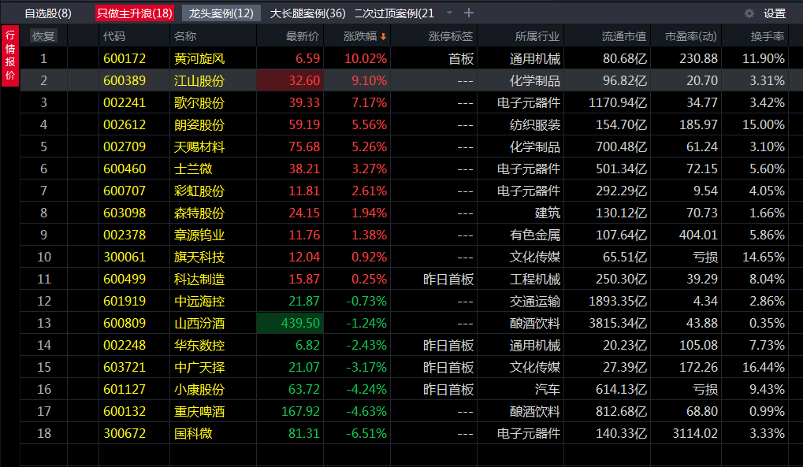Select the 只做主升浪(18) tab
Viewport: 803px width, 467px height.
click(x=135, y=13)
